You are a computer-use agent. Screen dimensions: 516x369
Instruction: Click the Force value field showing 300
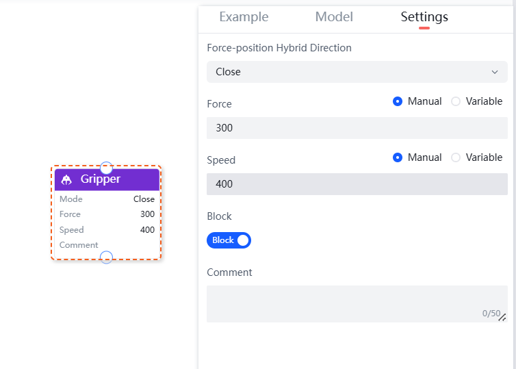357,128
